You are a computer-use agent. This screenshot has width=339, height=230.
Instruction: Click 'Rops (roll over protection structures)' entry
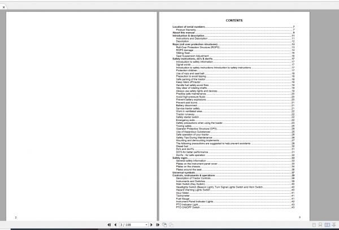coord(195,44)
